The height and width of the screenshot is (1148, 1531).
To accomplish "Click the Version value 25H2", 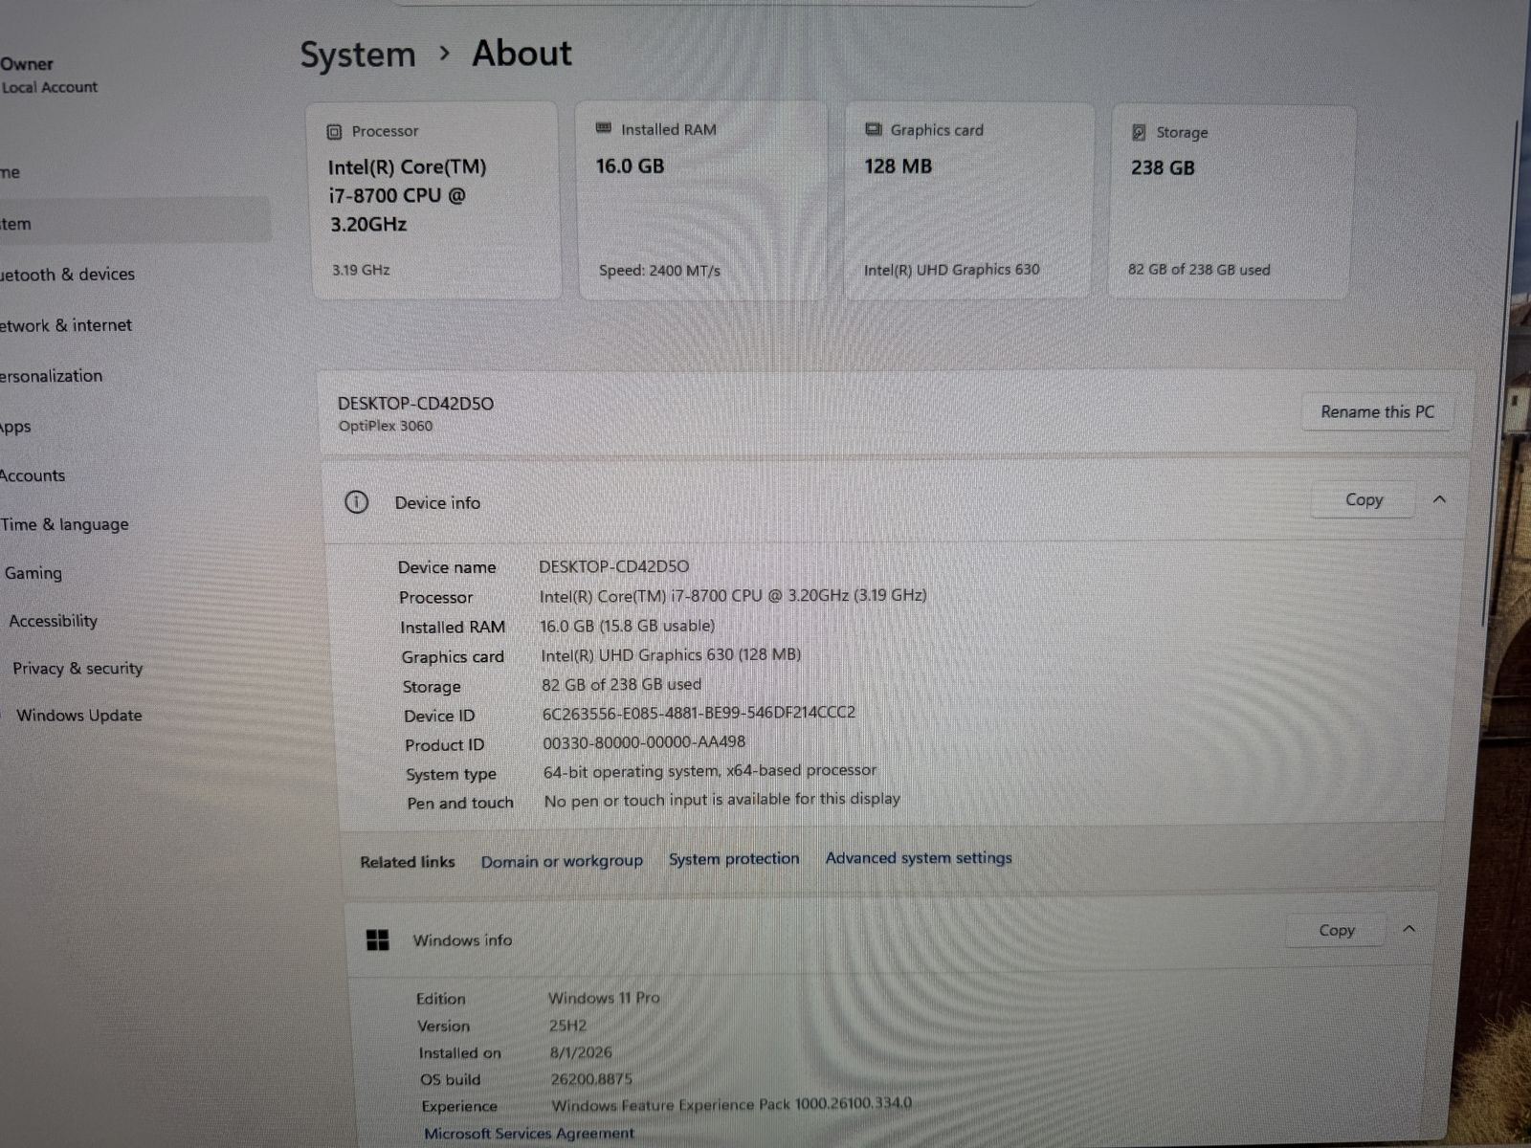I will click(567, 1026).
